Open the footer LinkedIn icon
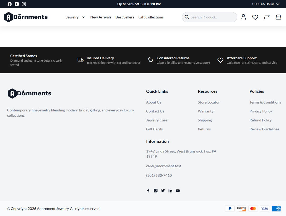This screenshot has width=286, height=216. pos(170,191)
